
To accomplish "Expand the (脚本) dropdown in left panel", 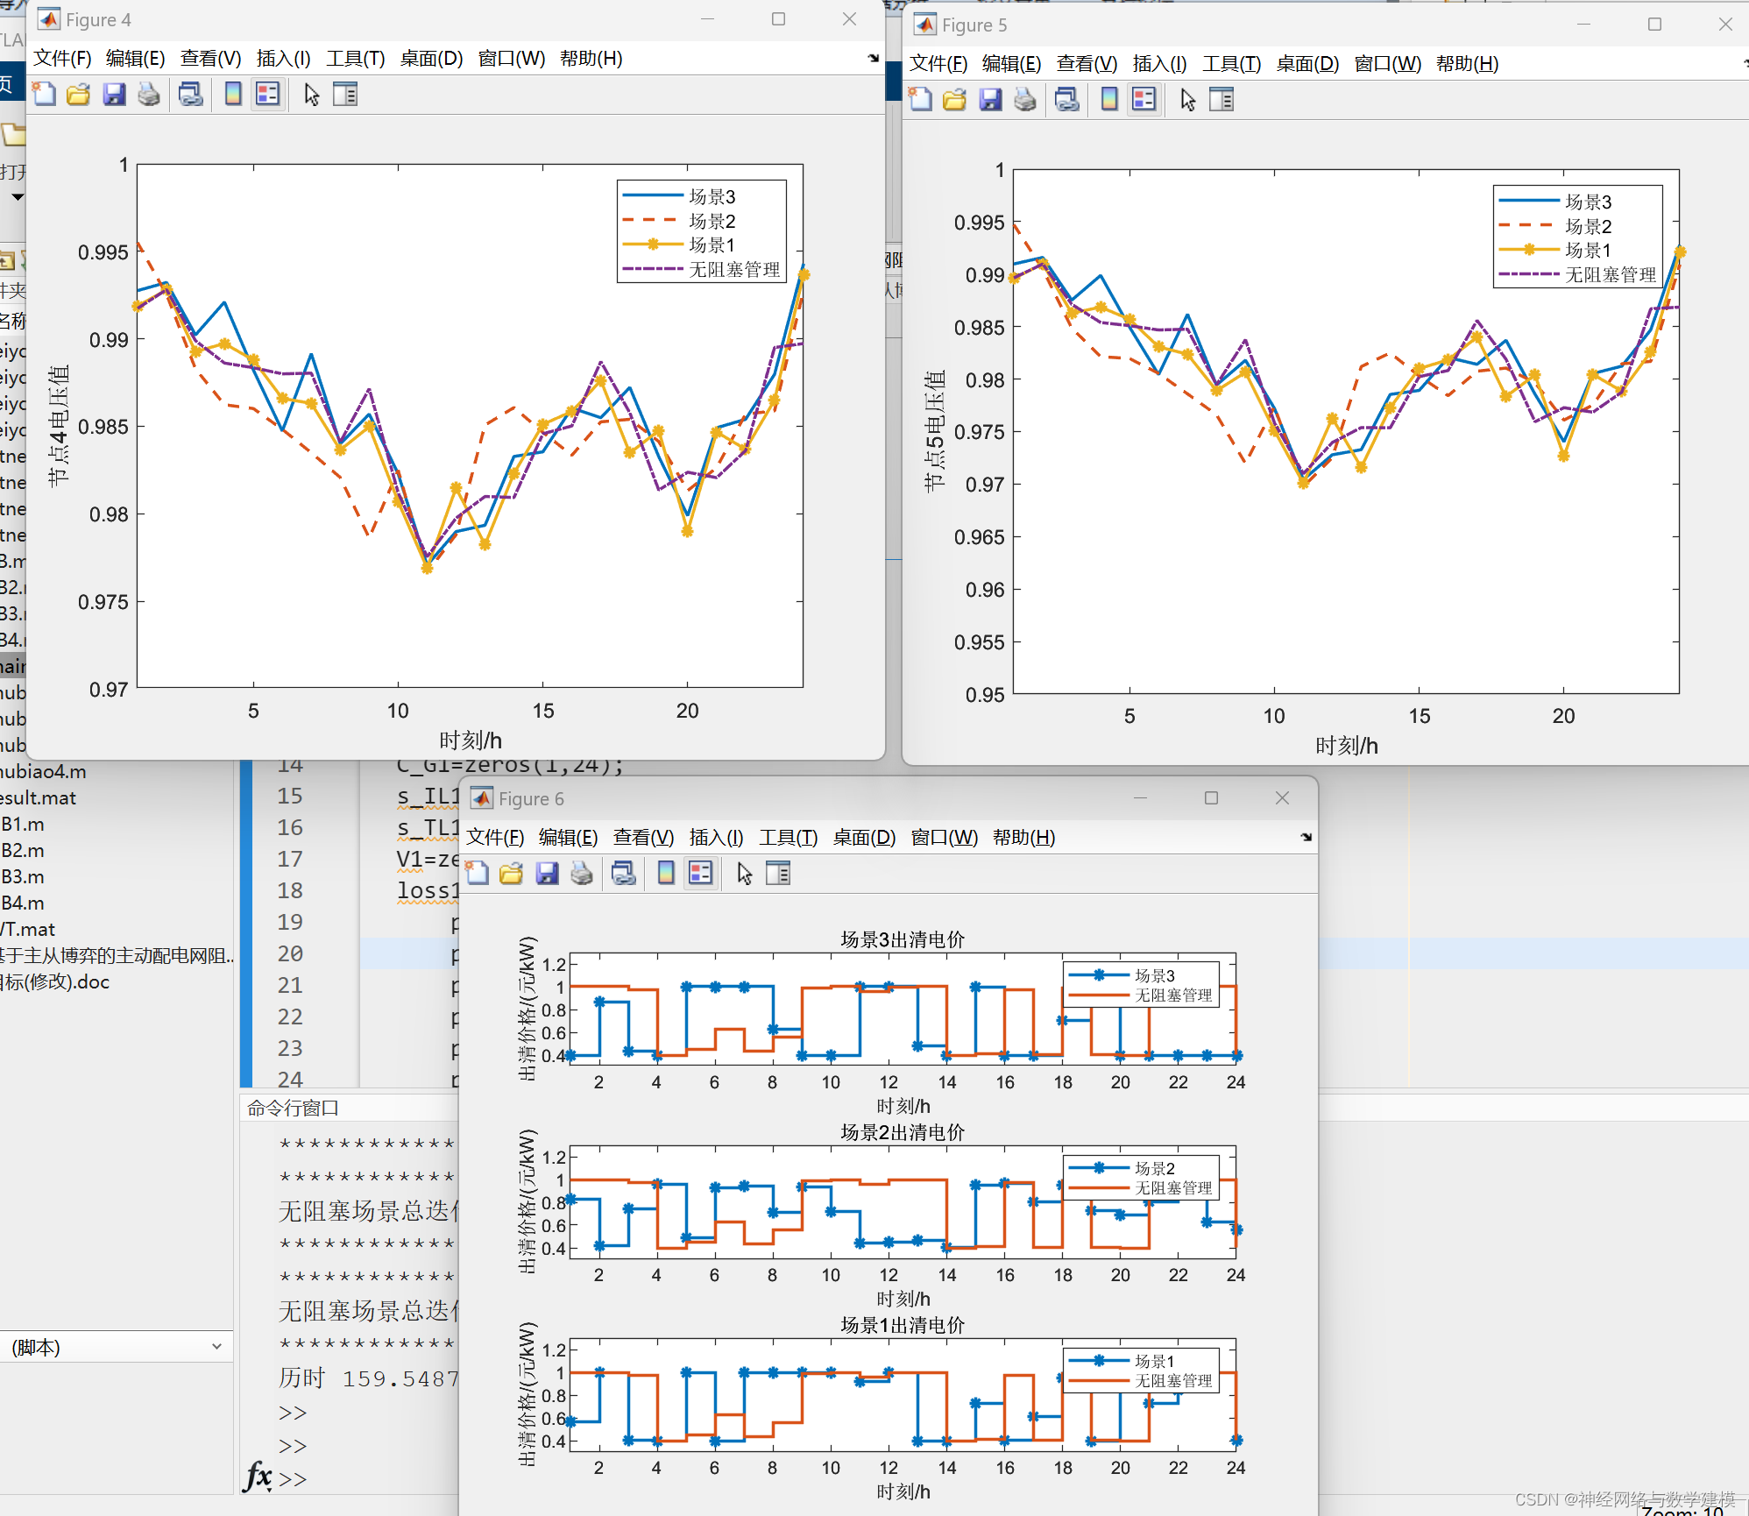I will [216, 1347].
